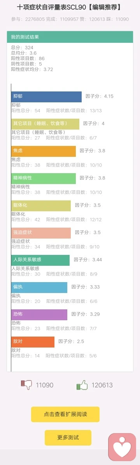Click the 我的测试结果 header bar

click(70, 37)
